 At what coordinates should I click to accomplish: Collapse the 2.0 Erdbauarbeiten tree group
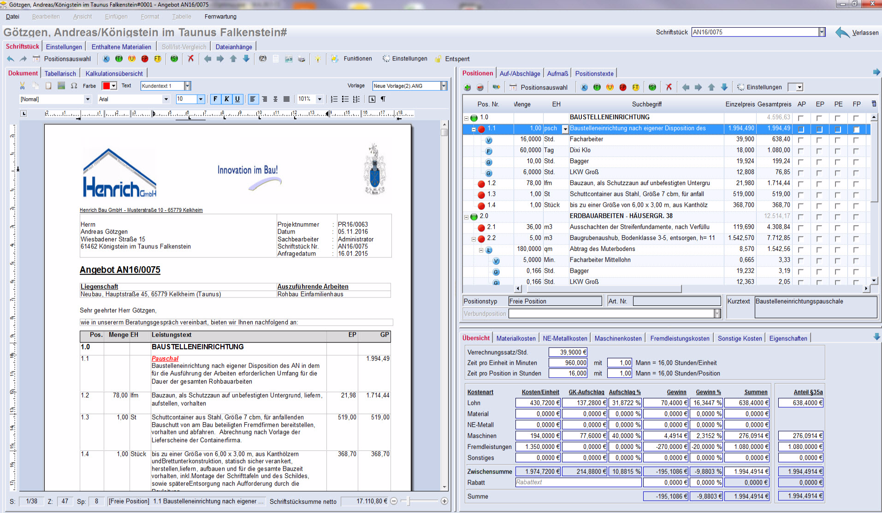tap(466, 216)
